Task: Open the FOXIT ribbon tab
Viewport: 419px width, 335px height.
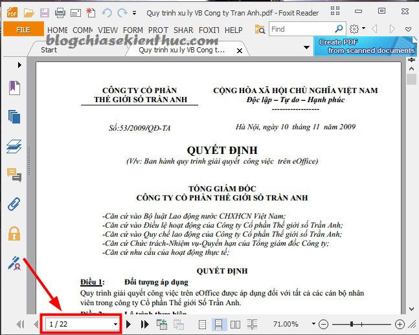Action: (209, 30)
